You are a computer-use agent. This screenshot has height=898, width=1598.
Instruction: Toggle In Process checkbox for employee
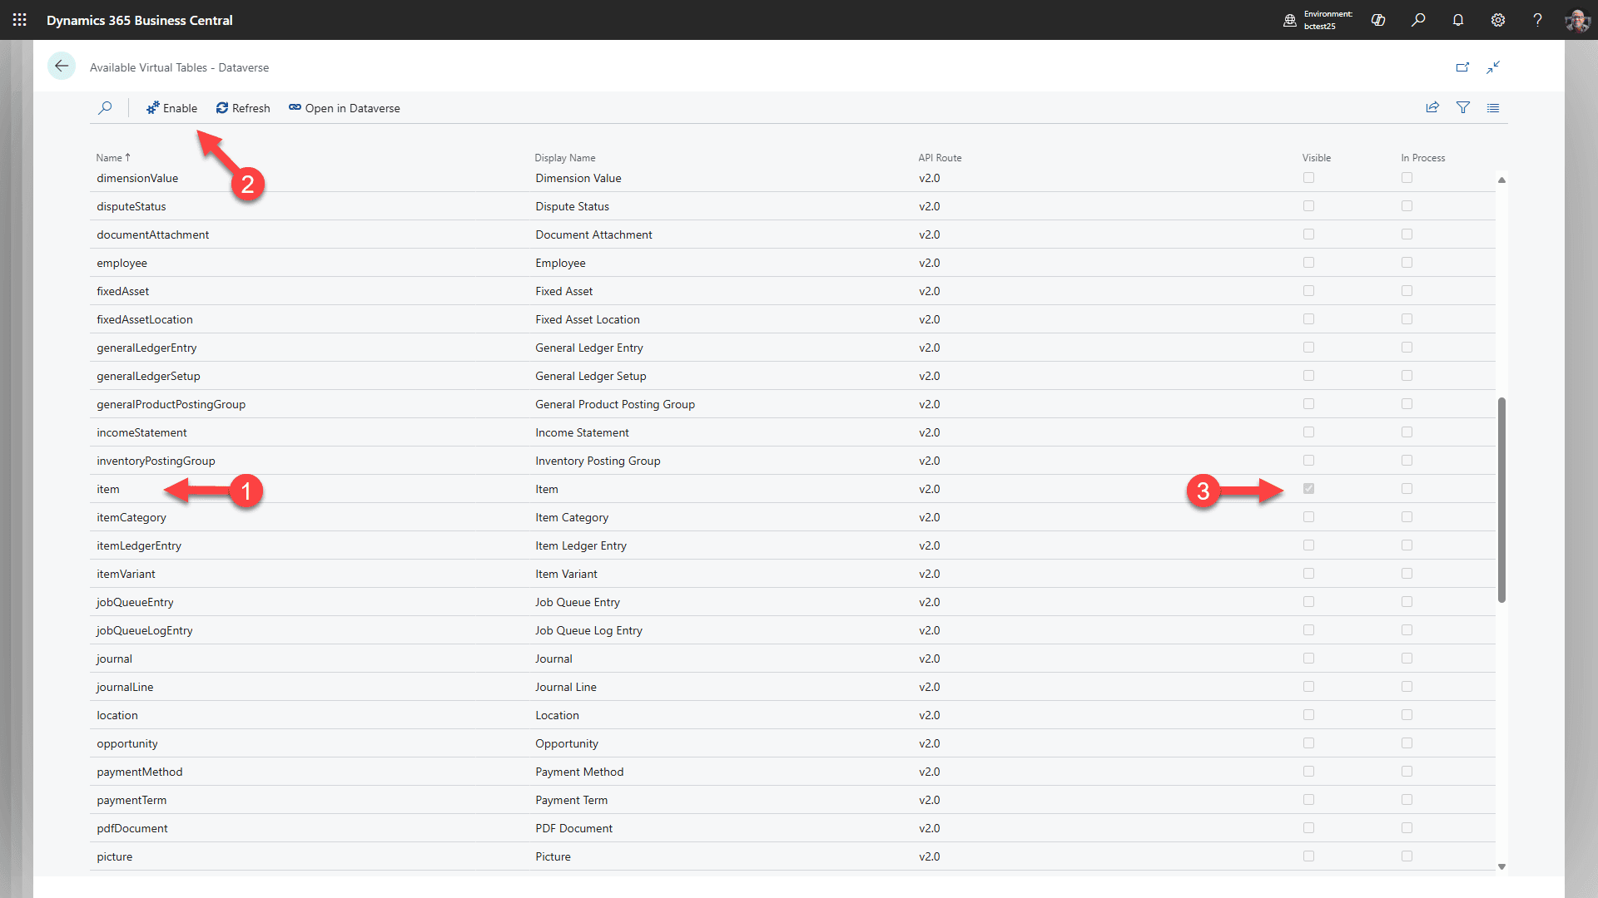[x=1407, y=263]
